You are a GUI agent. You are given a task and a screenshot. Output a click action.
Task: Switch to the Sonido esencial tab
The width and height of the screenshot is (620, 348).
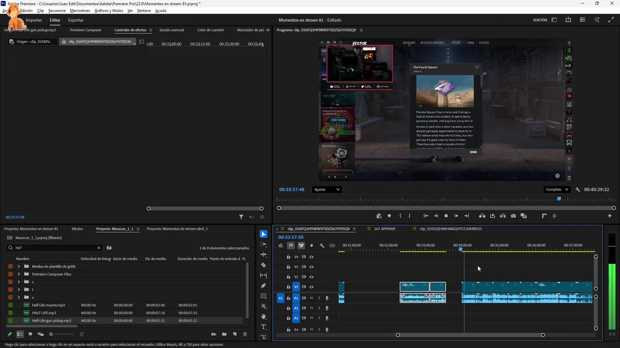pos(171,30)
